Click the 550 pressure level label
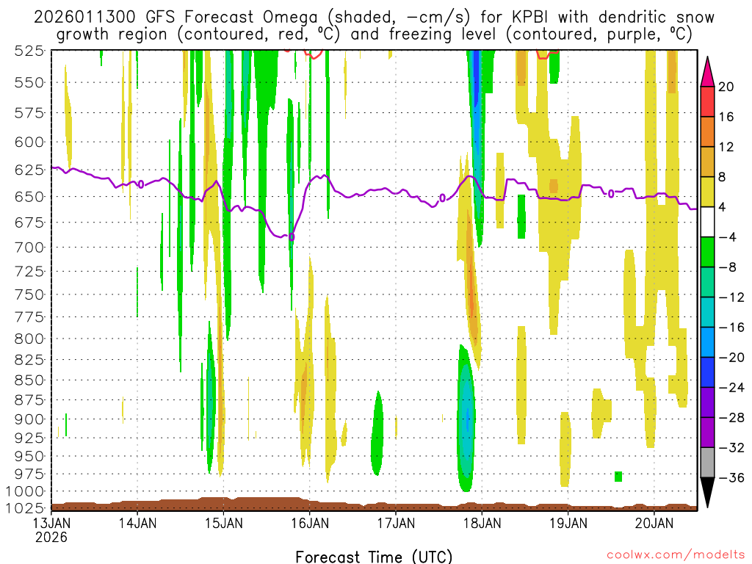 pos(29,82)
